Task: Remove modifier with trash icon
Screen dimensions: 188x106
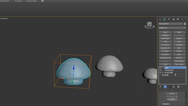Action: 174,87
